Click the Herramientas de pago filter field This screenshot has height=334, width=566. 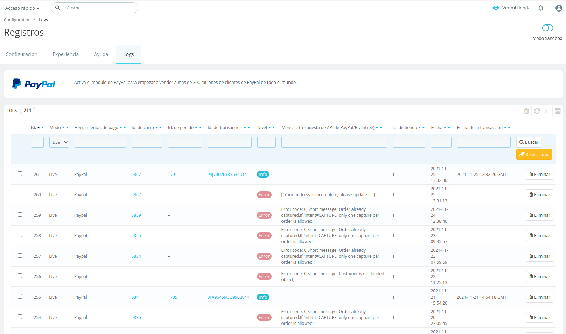100,142
